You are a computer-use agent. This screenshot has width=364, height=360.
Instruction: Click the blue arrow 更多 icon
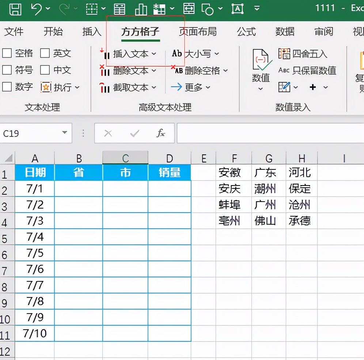(x=177, y=87)
